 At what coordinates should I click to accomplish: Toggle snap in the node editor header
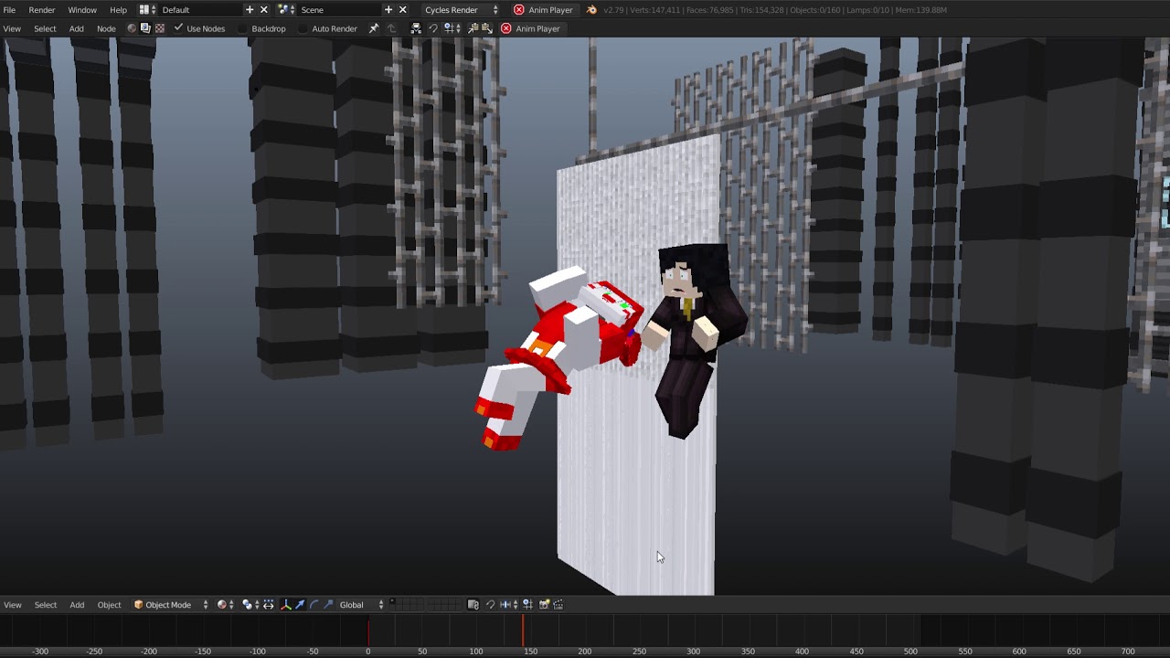coord(433,28)
